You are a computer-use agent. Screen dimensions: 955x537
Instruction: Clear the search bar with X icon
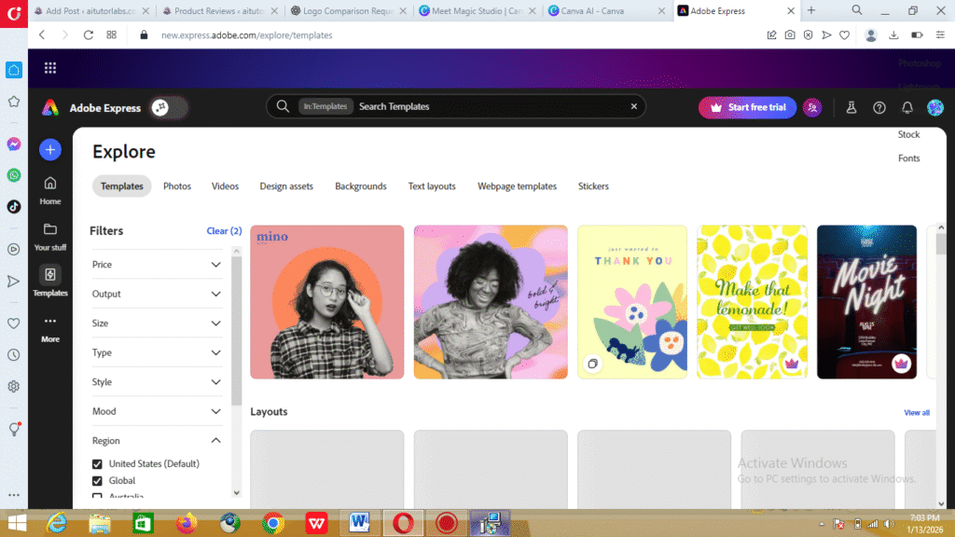coord(633,106)
